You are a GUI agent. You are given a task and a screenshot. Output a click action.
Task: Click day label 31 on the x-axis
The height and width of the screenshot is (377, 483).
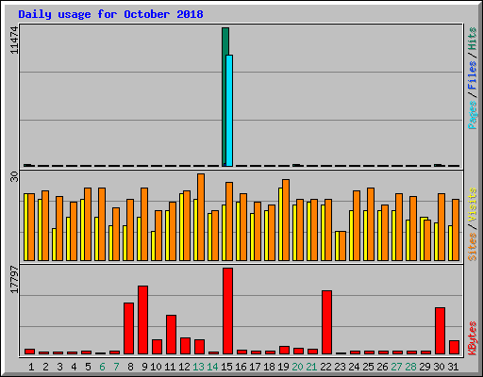(453, 367)
